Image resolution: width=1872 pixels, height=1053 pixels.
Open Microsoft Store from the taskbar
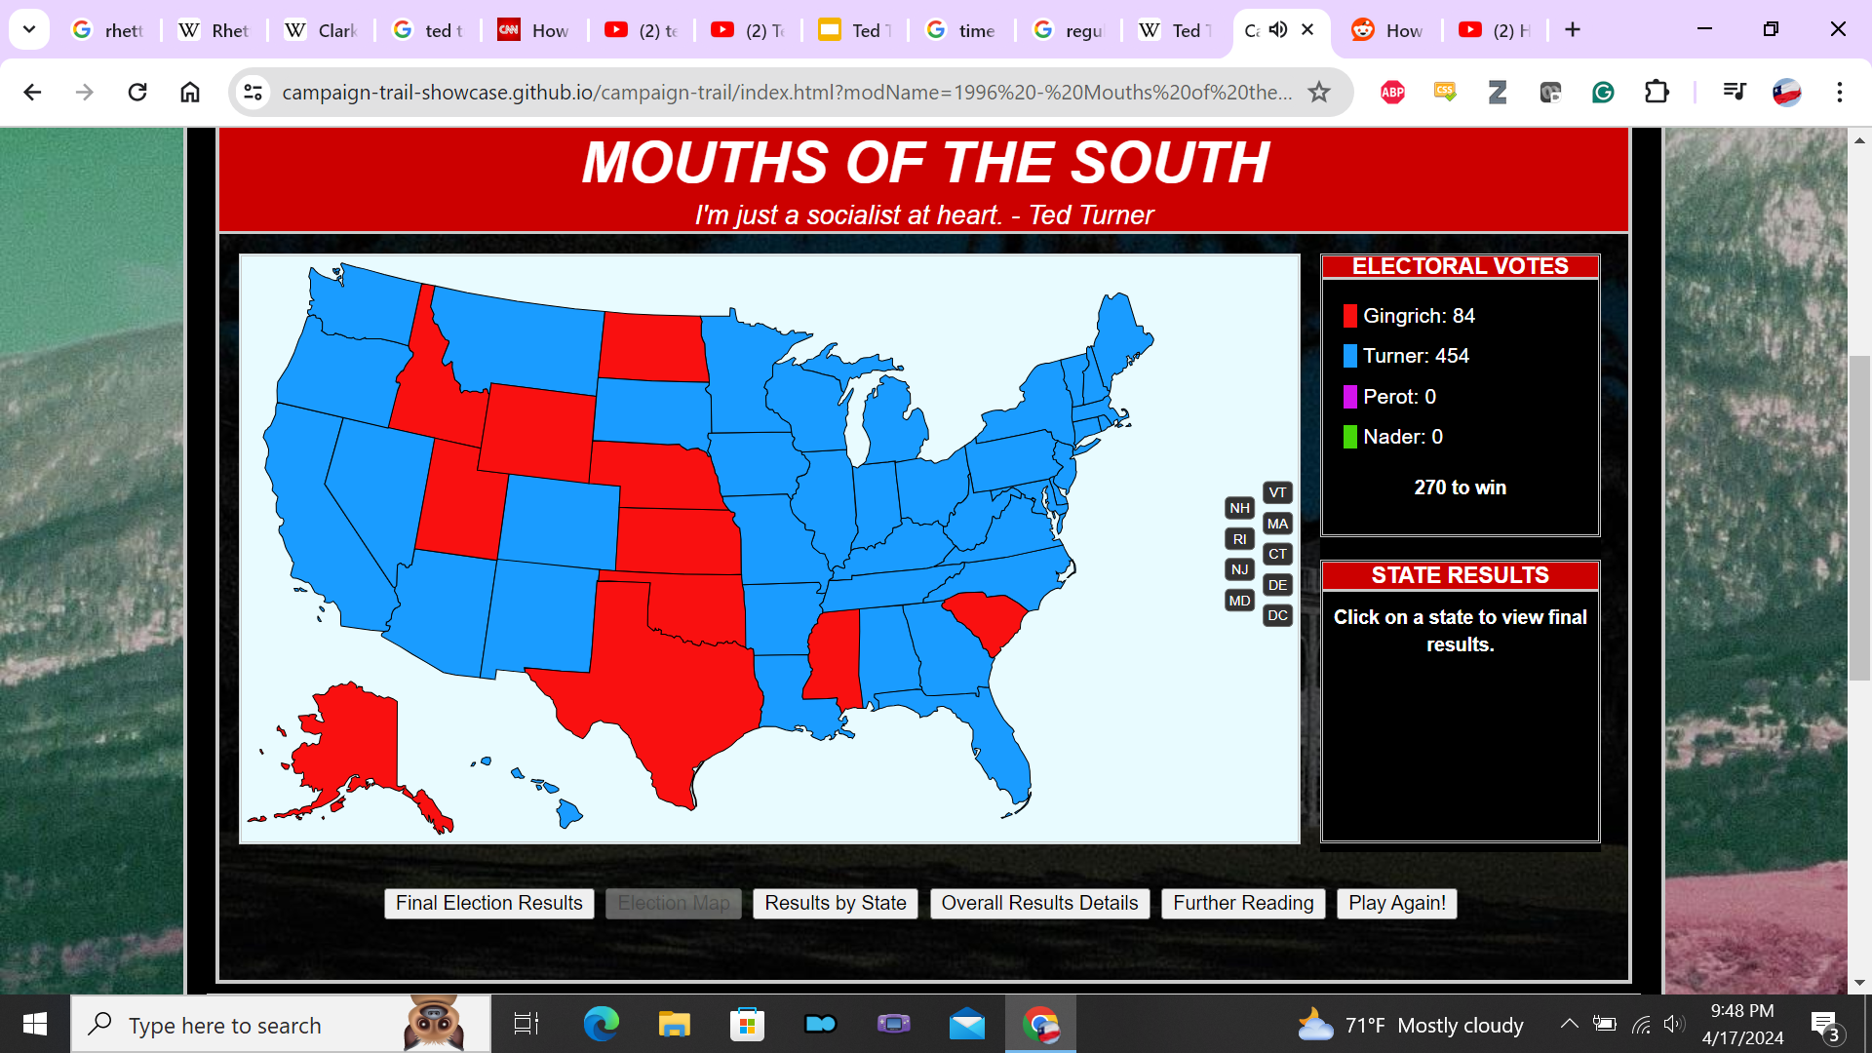point(747,1024)
